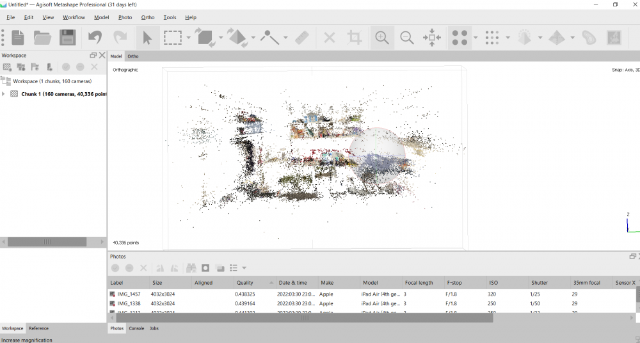Click the Workspace pane horizontal scrollbar

tap(47, 242)
